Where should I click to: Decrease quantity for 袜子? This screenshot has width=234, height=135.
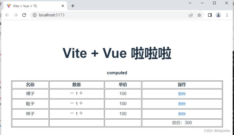pyautogui.click(x=72, y=113)
